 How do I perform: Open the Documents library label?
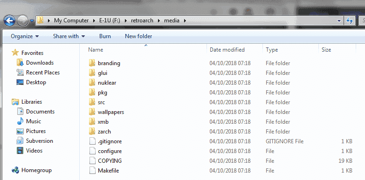pyautogui.click(x=40, y=112)
